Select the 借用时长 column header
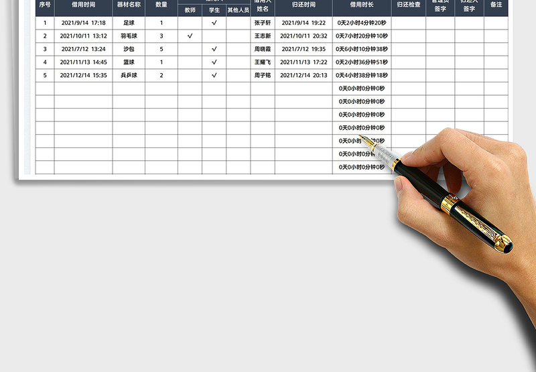This screenshot has width=536, height=372. (x=362, y=5)
